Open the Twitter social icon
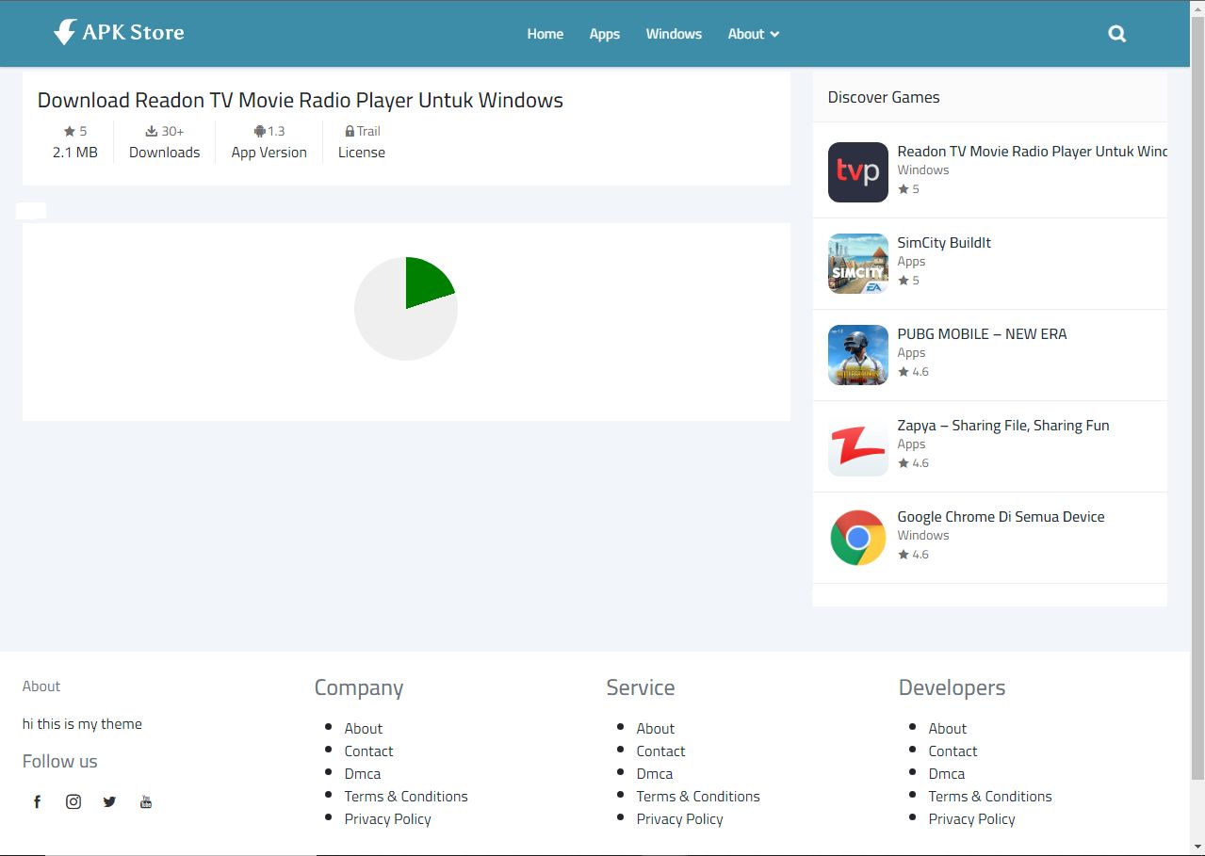Image resolution: width=1205 pixels, height=856 pixels. [109, 801]
